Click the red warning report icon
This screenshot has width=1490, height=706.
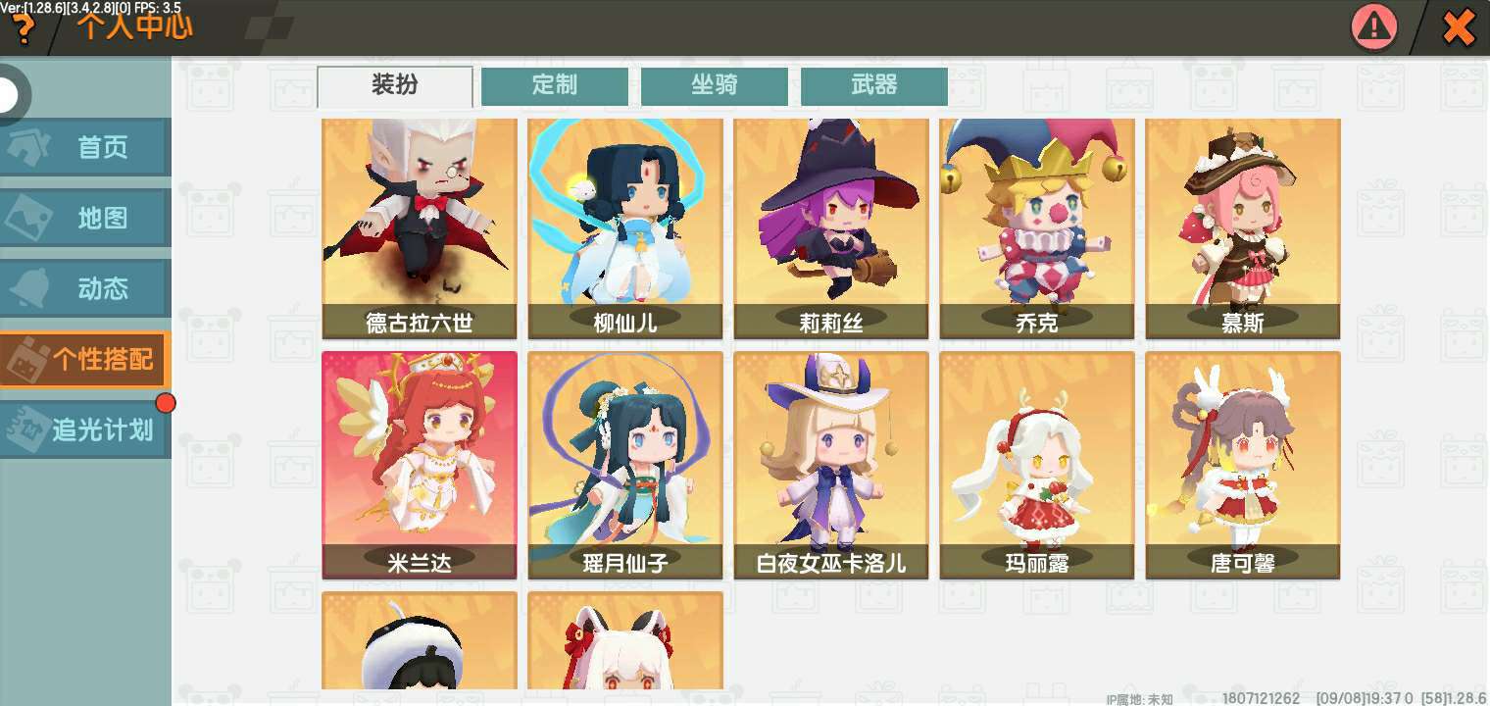[x=1375, y=26]
